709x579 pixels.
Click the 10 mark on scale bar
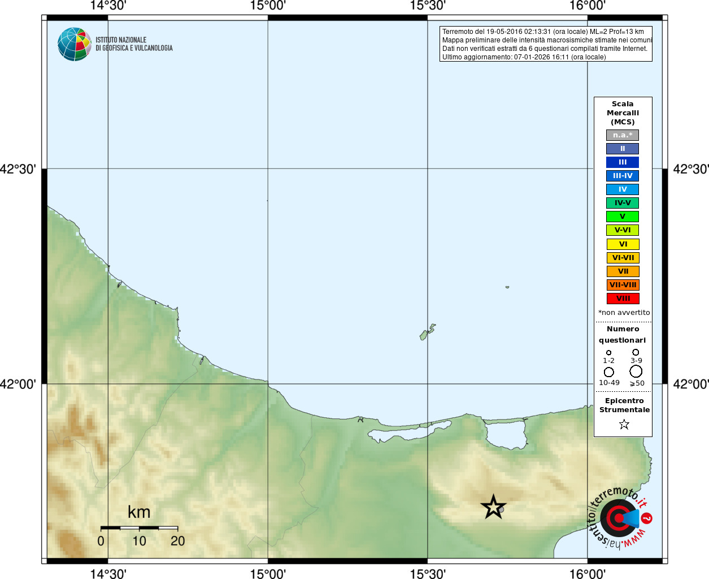[139, 541]
